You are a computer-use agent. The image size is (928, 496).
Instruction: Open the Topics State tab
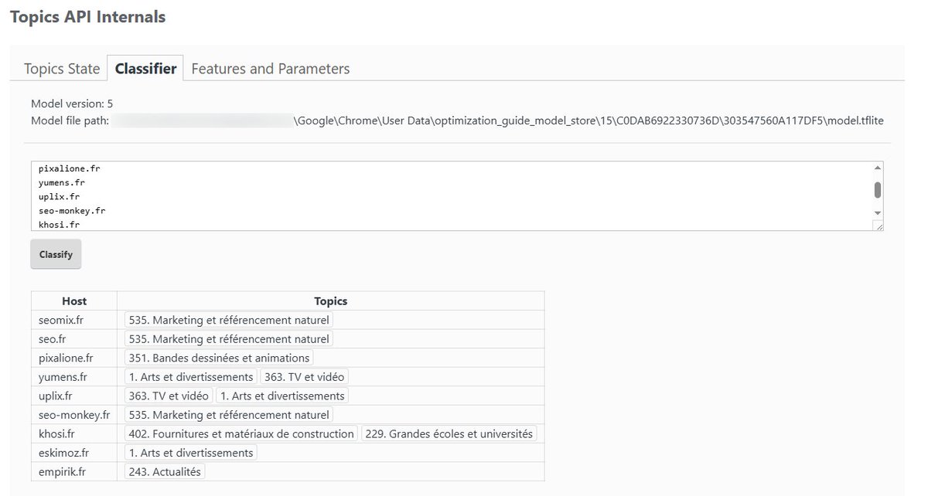pyautogui.click(x=62, y=69)
